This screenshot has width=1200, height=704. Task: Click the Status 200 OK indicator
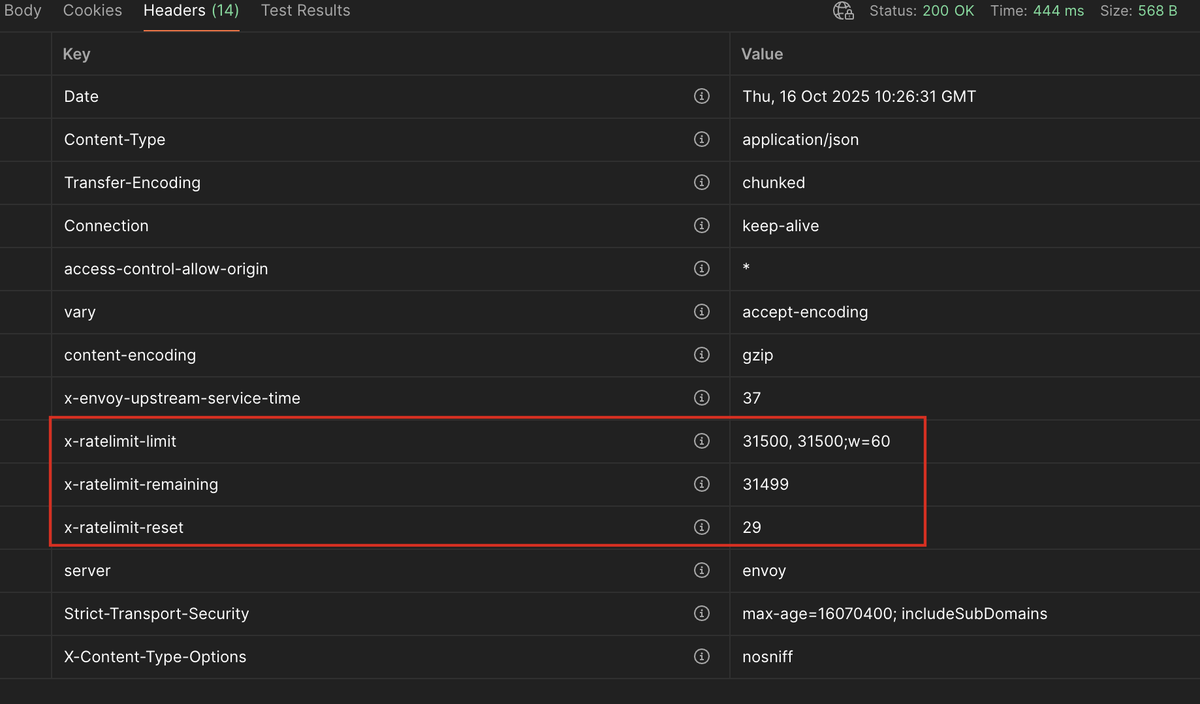click(x=921, y=10)
